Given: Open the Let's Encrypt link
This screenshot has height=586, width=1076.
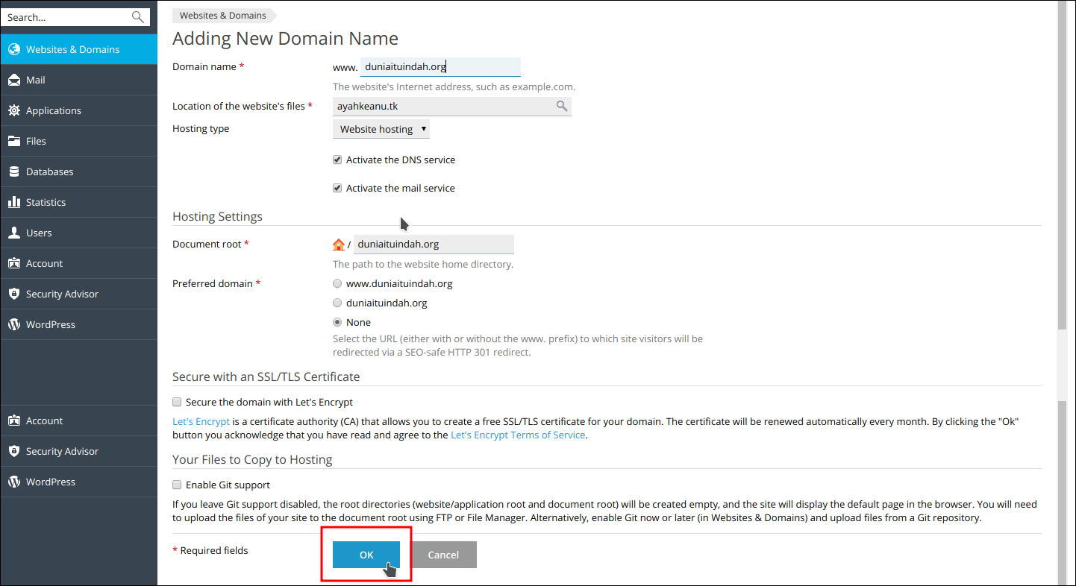Looking at the screenshot, I should click(x=201, y=421).
